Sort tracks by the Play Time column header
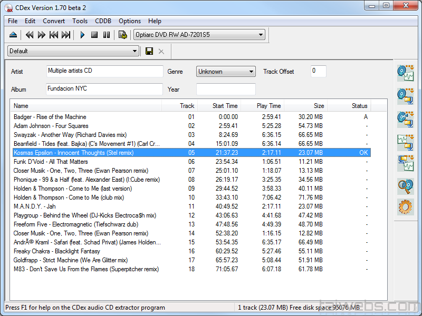Image resolution: width=422 pixels, height=316 pixels. pyautogui.click(x=268, y=106)
